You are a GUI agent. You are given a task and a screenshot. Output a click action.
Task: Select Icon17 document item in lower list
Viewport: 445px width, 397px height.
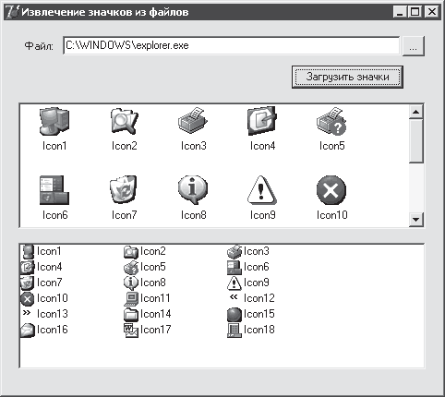(x=148, y=330)
